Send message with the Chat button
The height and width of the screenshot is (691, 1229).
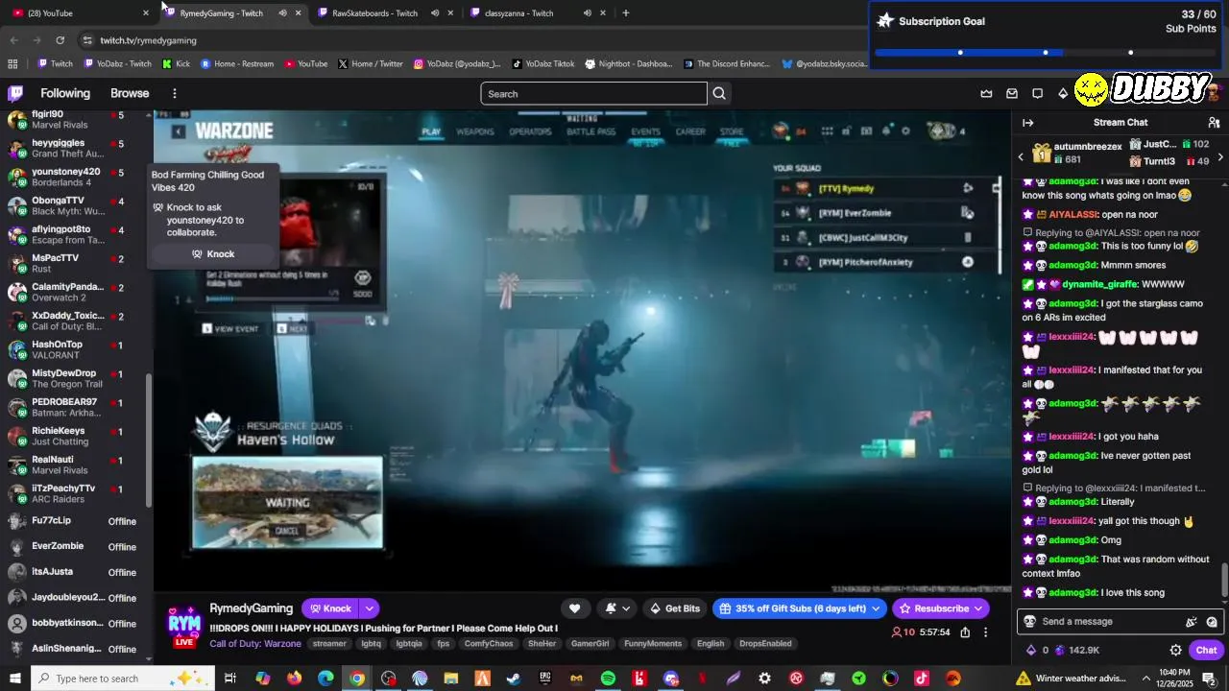click(x=1206, y=650)
